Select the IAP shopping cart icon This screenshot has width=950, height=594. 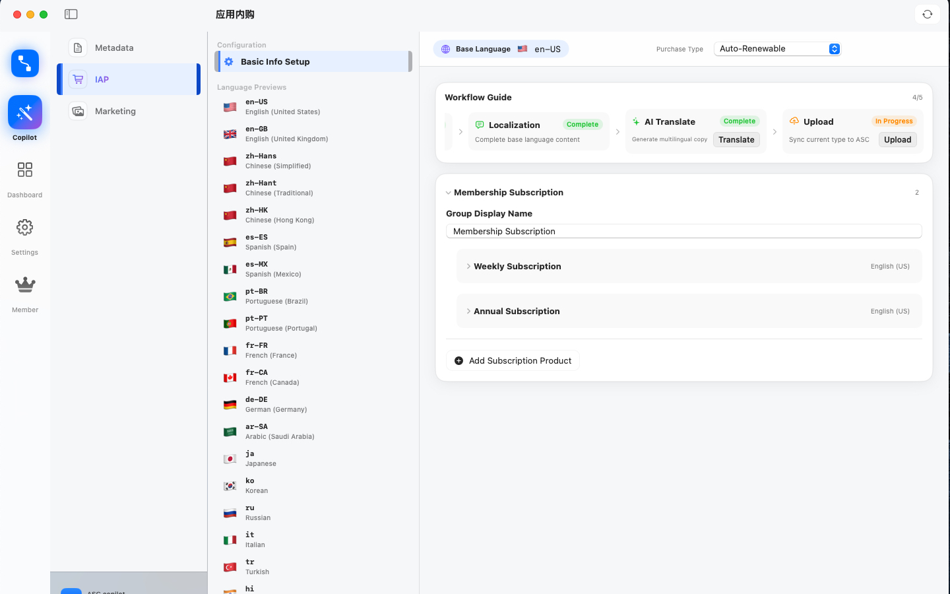(x=79, y=79)
